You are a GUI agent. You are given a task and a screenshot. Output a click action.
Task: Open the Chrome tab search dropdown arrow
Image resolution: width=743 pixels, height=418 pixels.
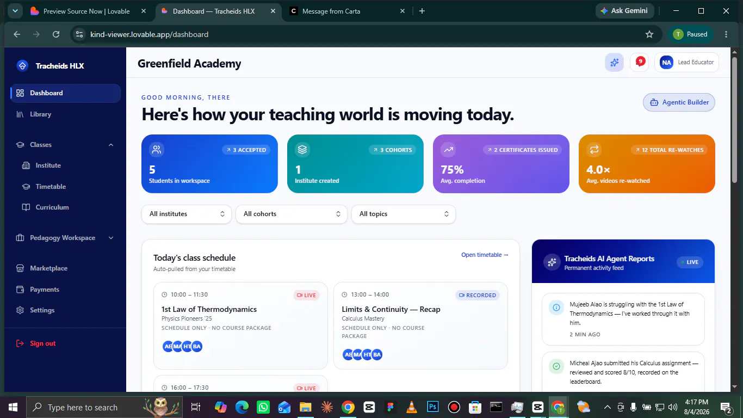click(x=15, y=11)
